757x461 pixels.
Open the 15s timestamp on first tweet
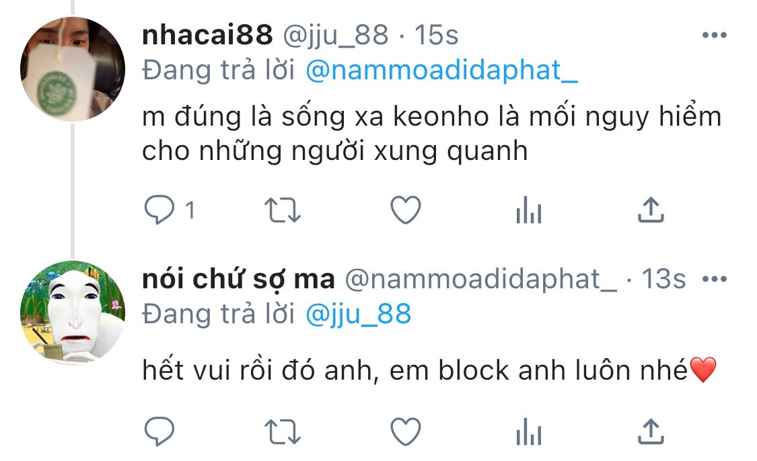click(x=436, y=35)
